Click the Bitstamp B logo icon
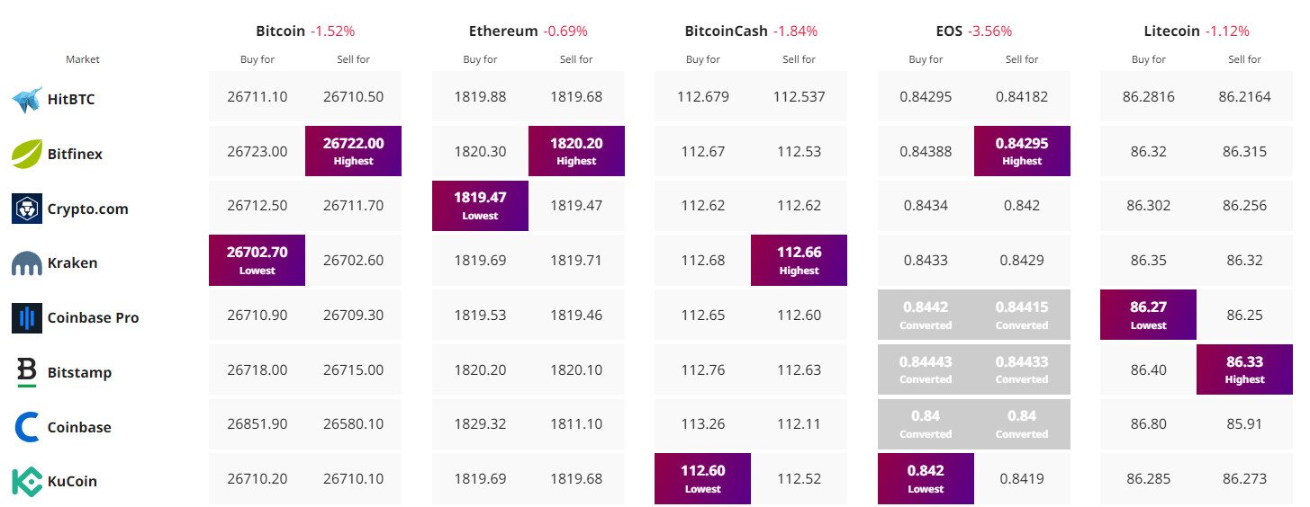 click(x=27, y=372)
